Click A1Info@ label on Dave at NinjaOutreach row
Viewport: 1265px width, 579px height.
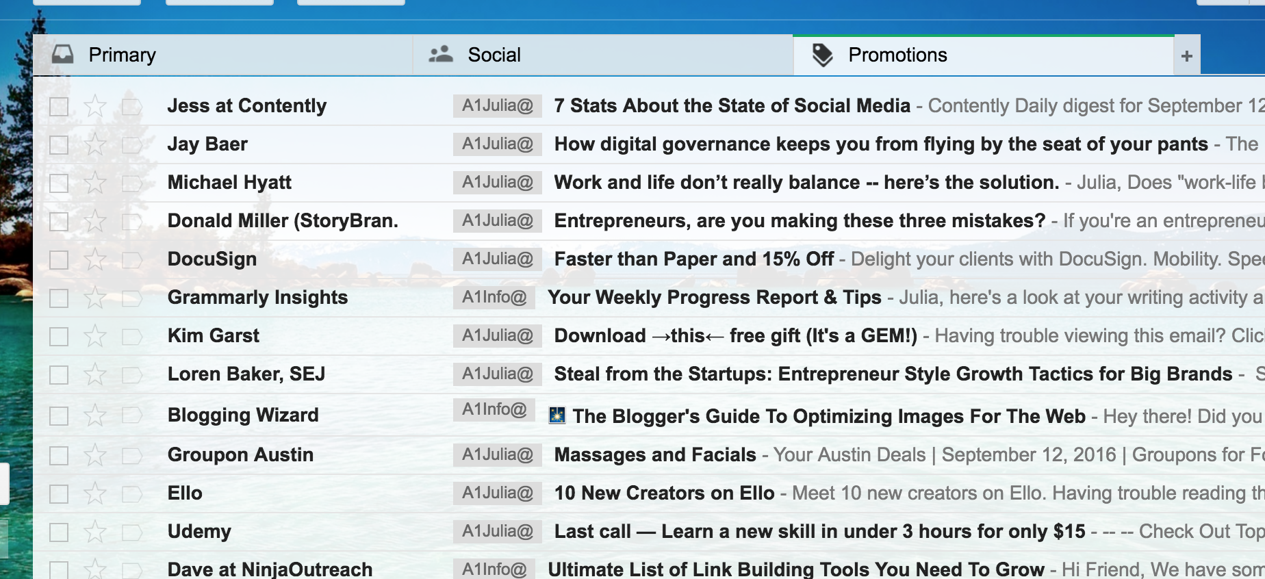494,569
